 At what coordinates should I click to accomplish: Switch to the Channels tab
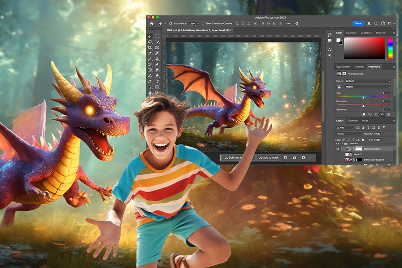point(353,121)
